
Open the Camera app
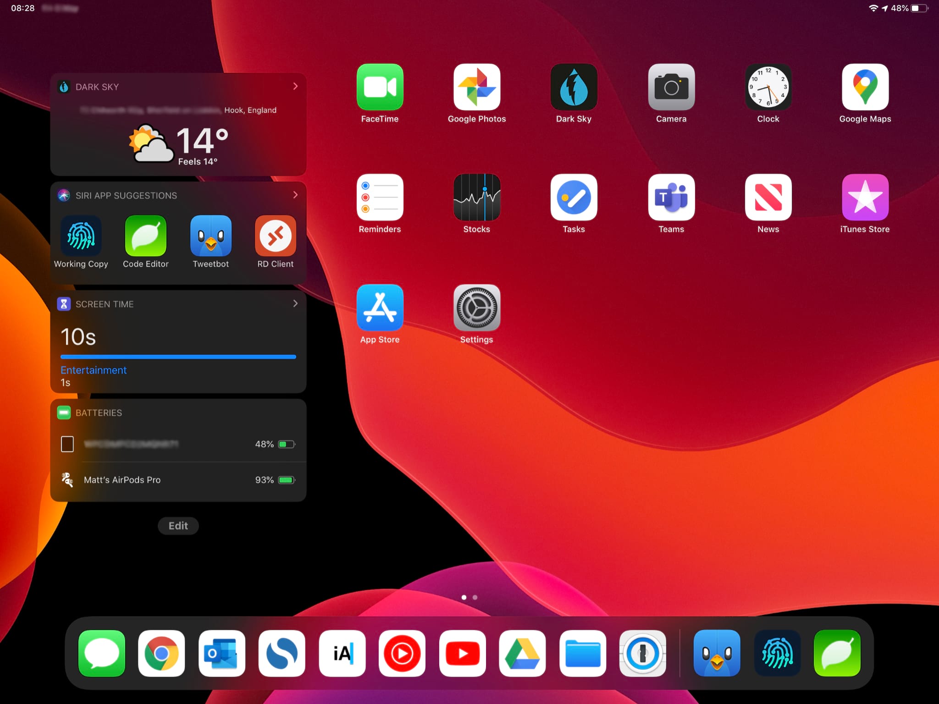click(x=671, y=87)
